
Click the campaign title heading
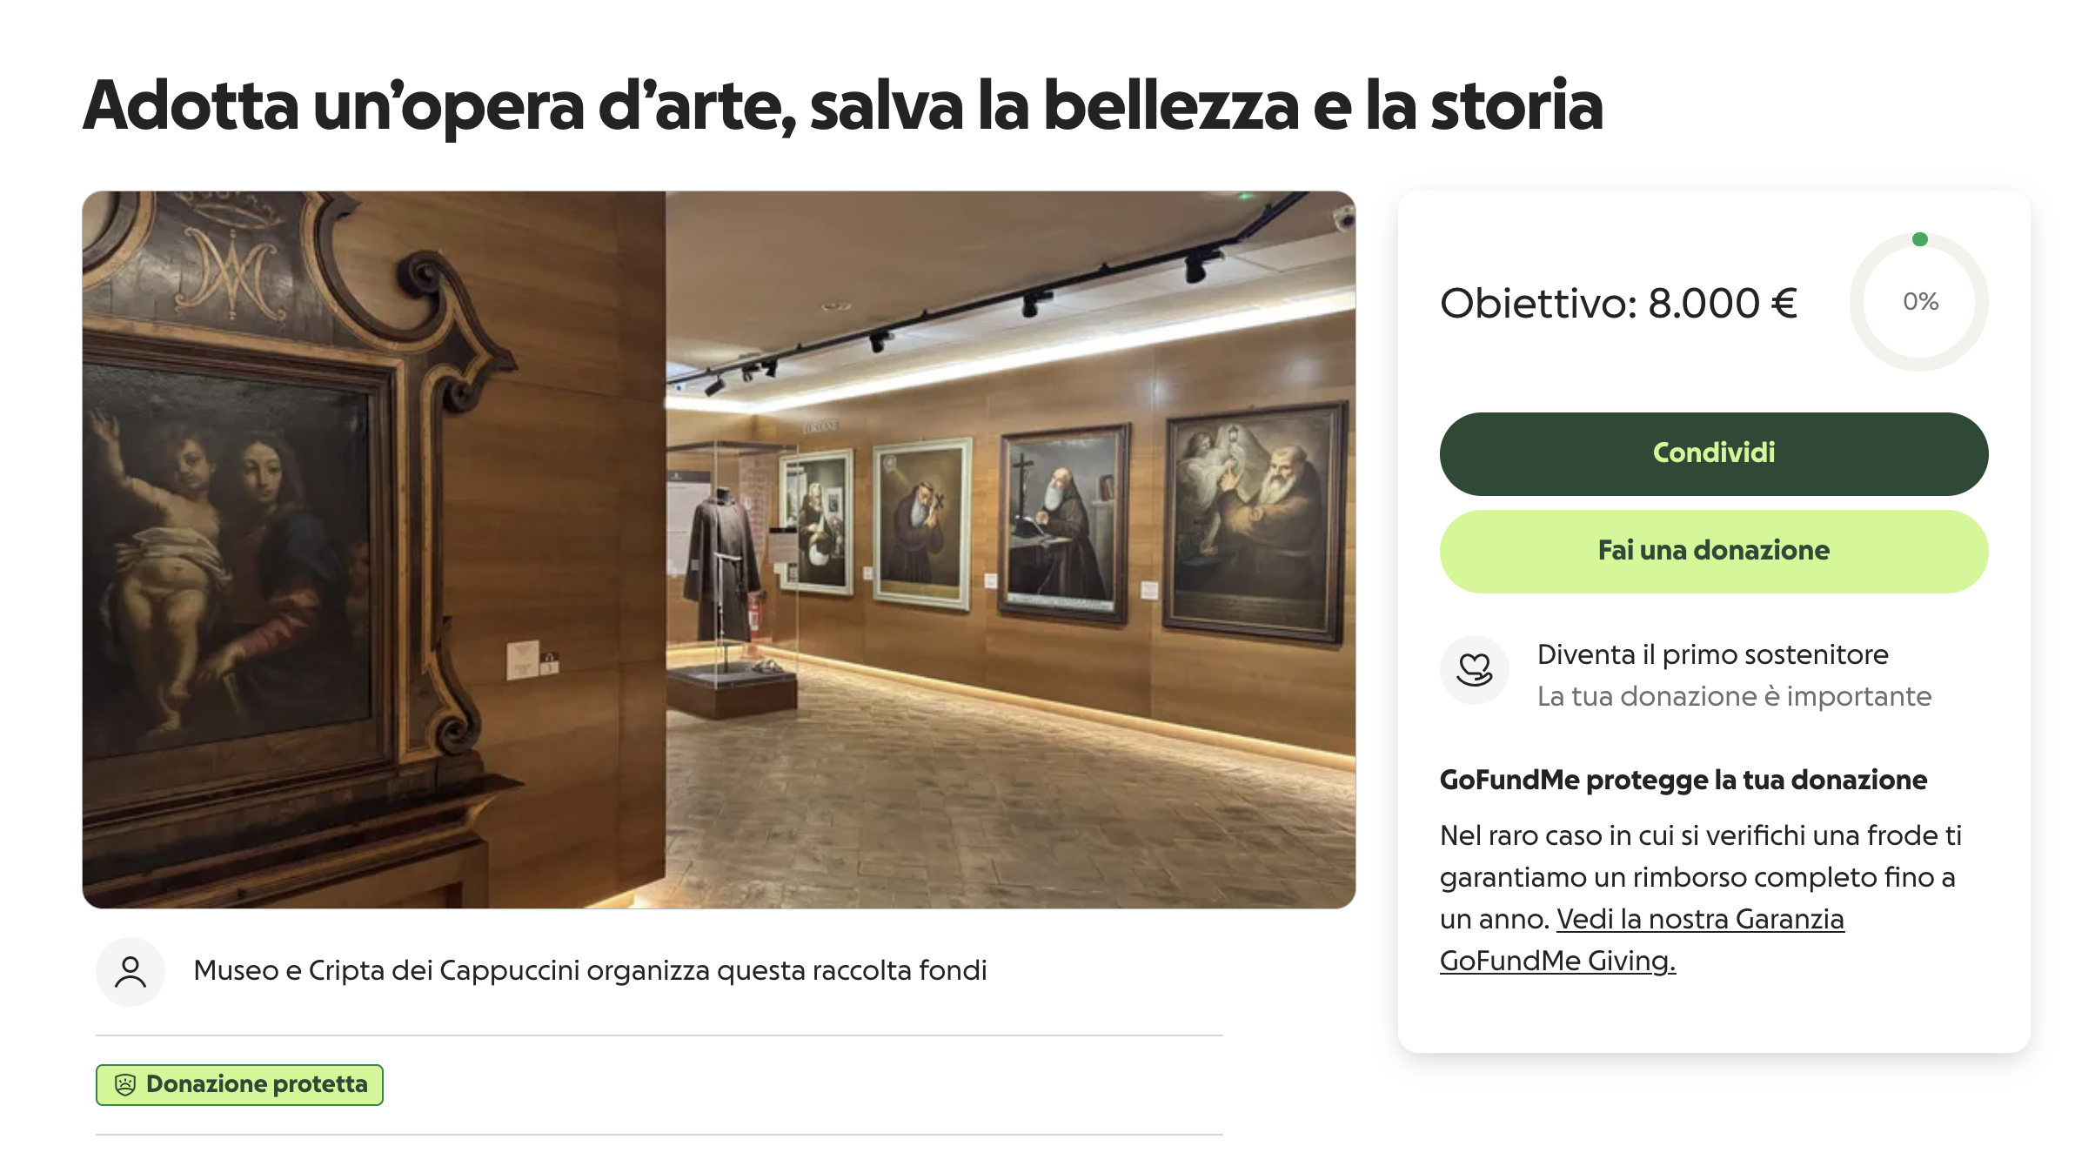pyautogui.click(x=843, y=105)
